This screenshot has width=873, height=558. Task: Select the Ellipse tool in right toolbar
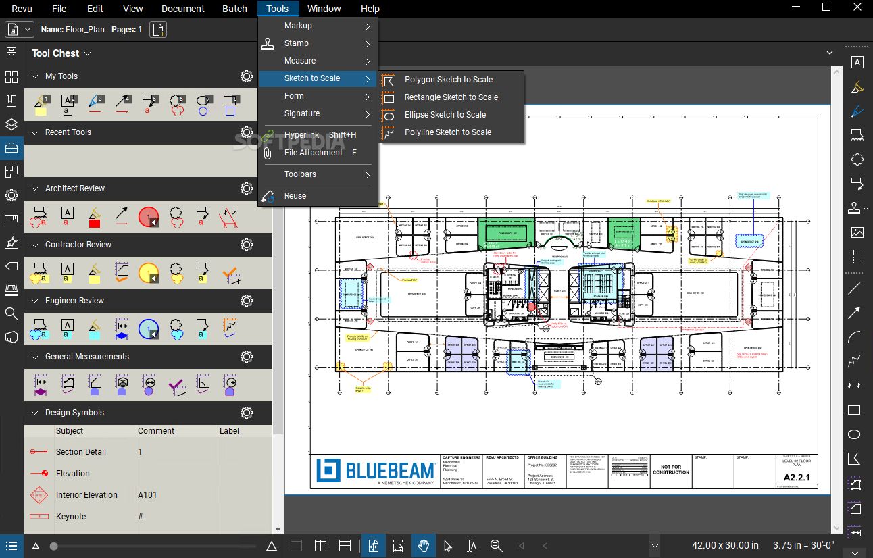point(854,434)
